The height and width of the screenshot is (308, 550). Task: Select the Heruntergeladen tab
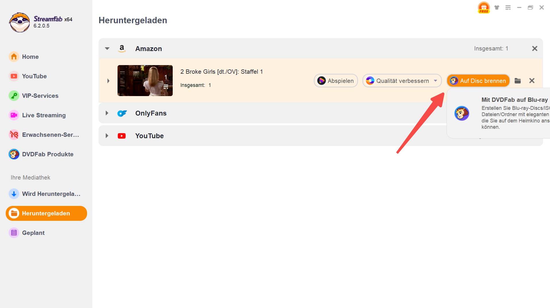46,213
